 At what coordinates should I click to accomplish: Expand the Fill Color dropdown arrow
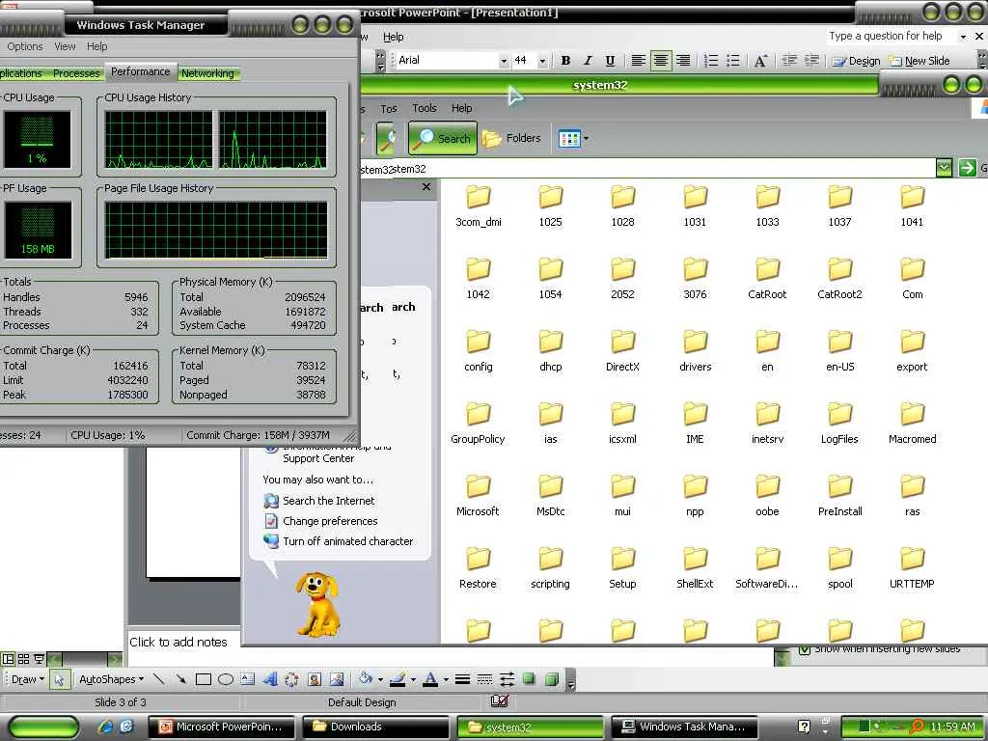(x=380, y=680)
